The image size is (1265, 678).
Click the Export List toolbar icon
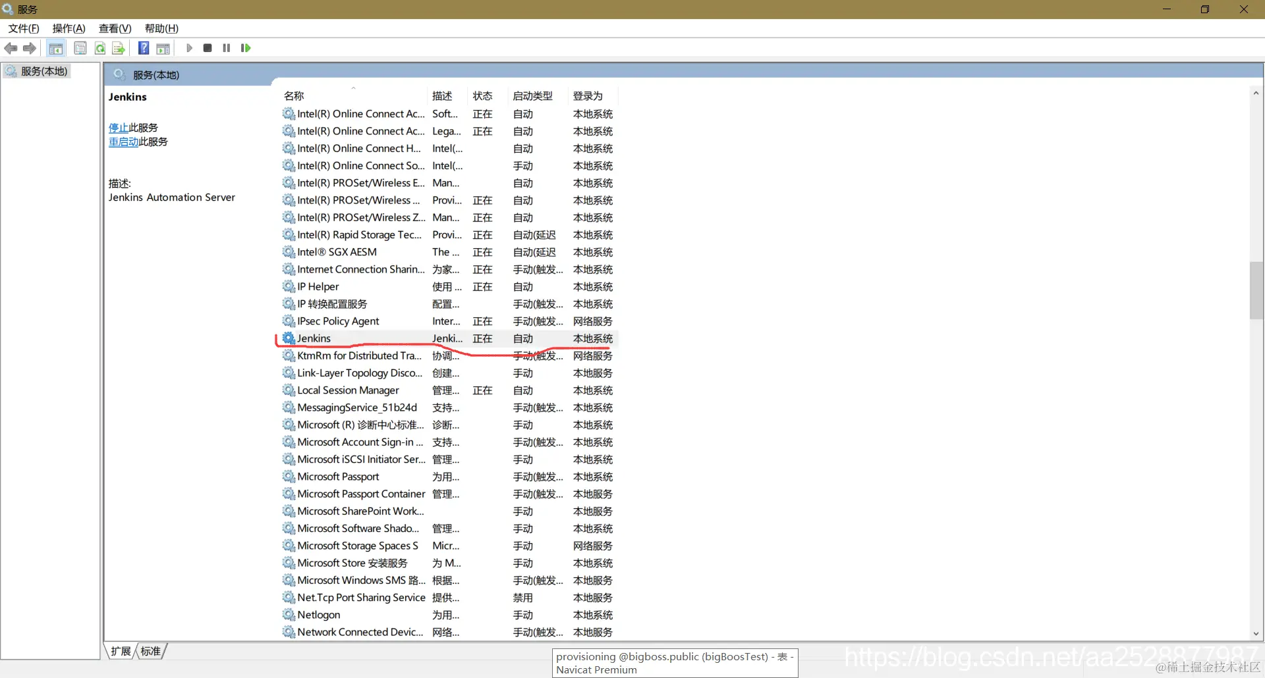119,48
